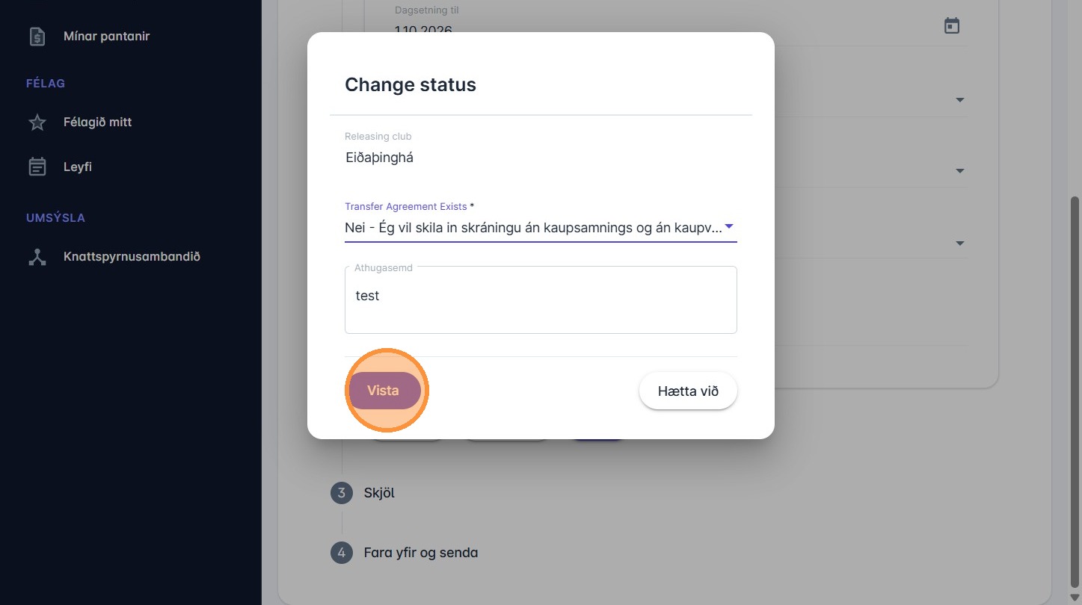Cancel with the Hætta við button
The height and width of the screenshot is (605, 1082).
[x=688, y=391]
